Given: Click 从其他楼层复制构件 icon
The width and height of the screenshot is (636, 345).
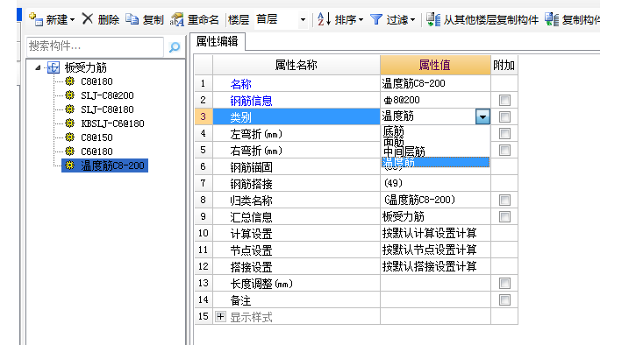Looking at the screenshot, I should pos(432,19).
